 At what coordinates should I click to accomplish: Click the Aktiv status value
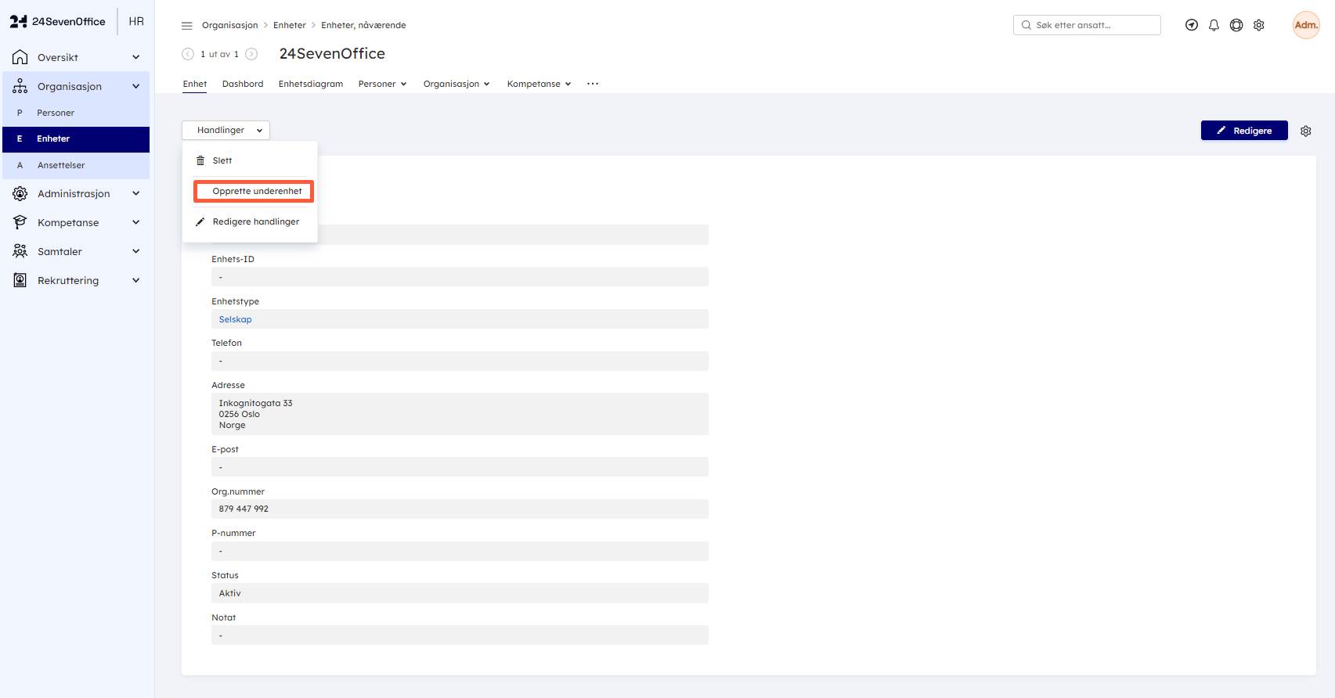(229, 593)
